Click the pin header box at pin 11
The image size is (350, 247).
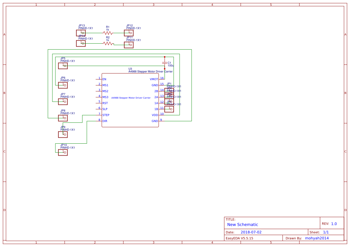click(169, 109)
